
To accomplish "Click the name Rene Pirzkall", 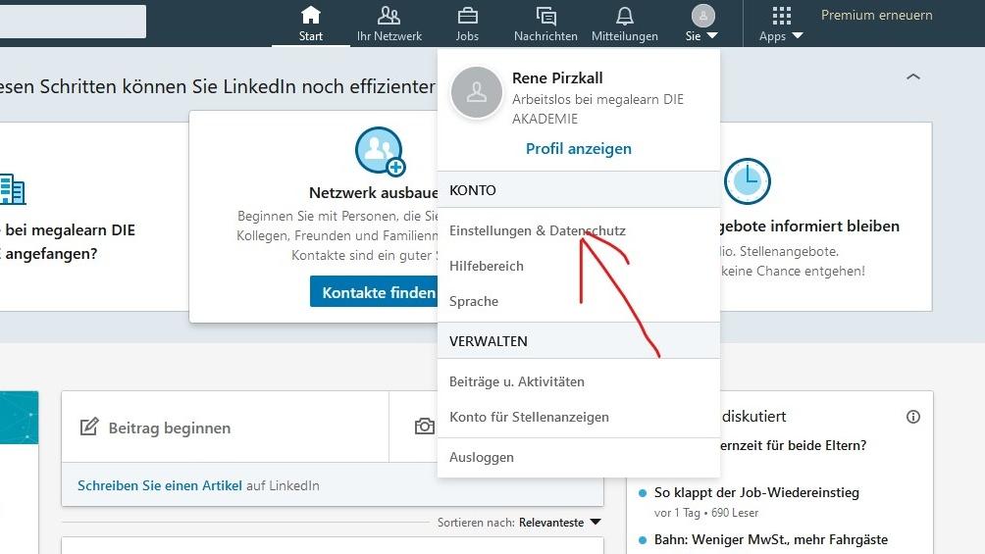I will tap(557, 77).
